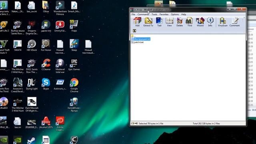Select the Обои folder on desktop
This screenshot has width=256, height=144.
coord(46,7)
